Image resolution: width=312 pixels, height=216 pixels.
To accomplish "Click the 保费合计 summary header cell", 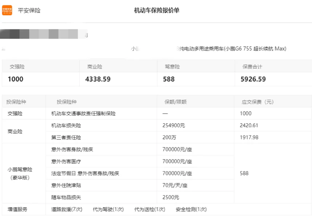I will (273, 67).
